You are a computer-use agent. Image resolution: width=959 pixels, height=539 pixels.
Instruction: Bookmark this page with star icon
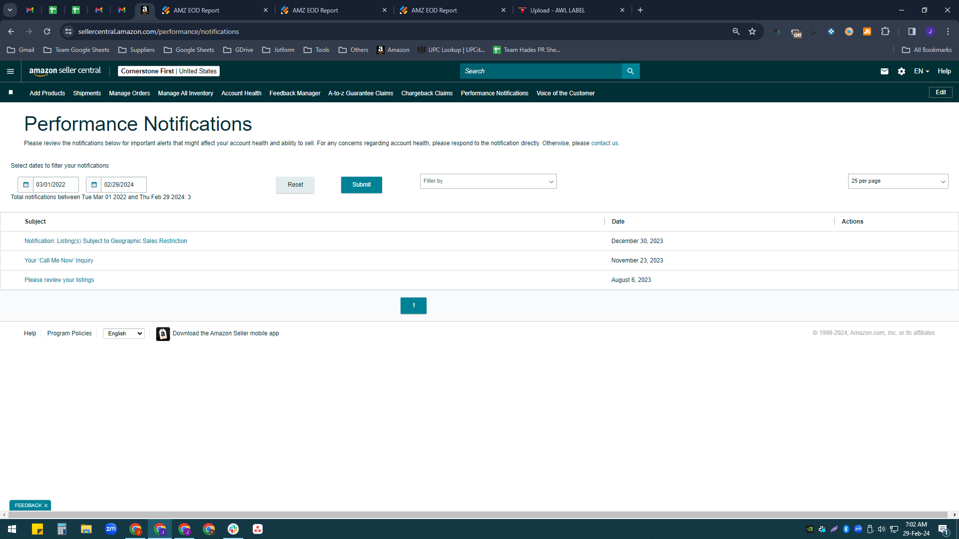click(752, 31)
